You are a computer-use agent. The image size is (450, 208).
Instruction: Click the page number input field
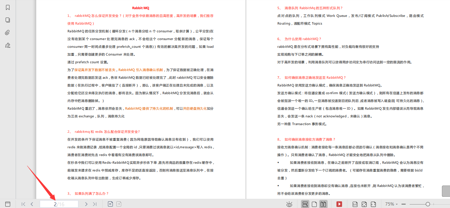(59, 204)
